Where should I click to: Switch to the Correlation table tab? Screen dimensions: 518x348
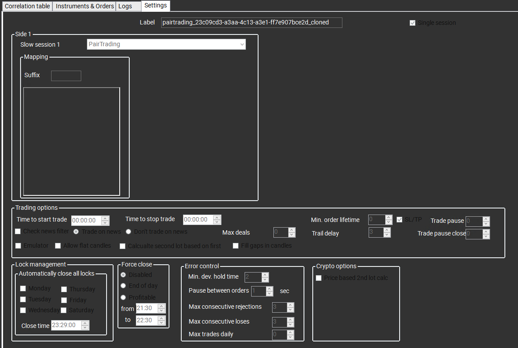(x=27, y=6)
